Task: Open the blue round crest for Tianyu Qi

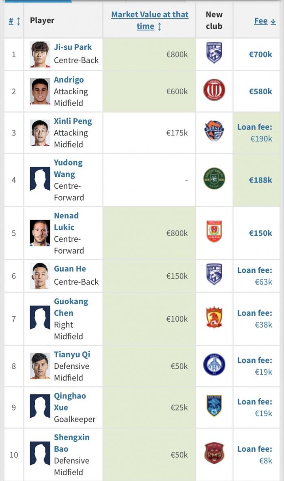Action: [x=214, y=364]
